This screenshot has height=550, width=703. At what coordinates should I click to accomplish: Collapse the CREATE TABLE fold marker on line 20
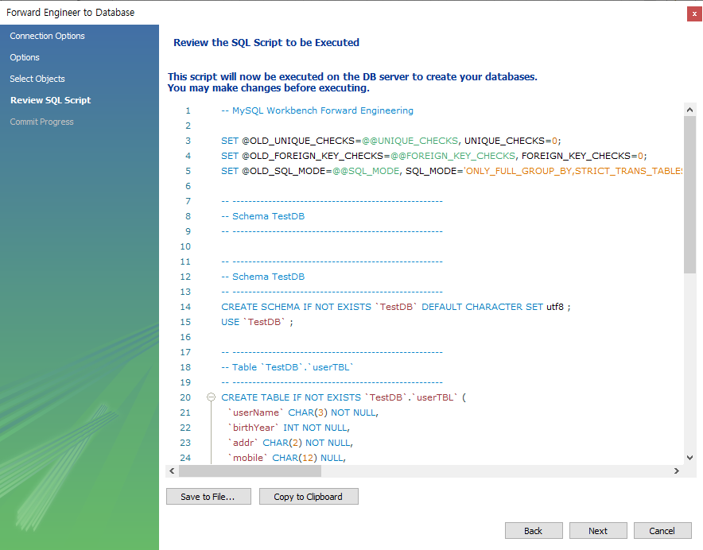[x=212, y=397]
